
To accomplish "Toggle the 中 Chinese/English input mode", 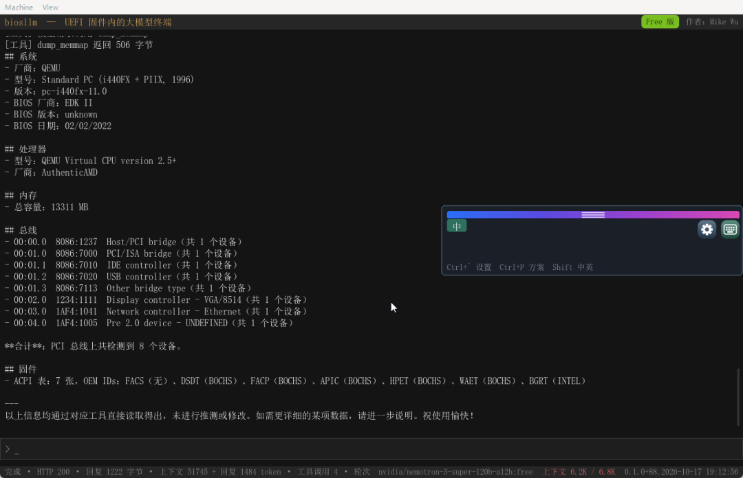I will point(457,226).
